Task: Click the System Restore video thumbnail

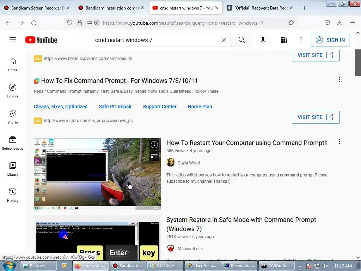Action: [x=97, y=238]
